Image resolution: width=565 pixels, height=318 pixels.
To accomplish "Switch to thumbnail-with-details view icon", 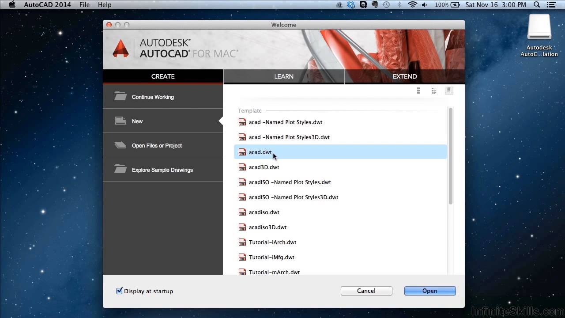I will point(434,91).
